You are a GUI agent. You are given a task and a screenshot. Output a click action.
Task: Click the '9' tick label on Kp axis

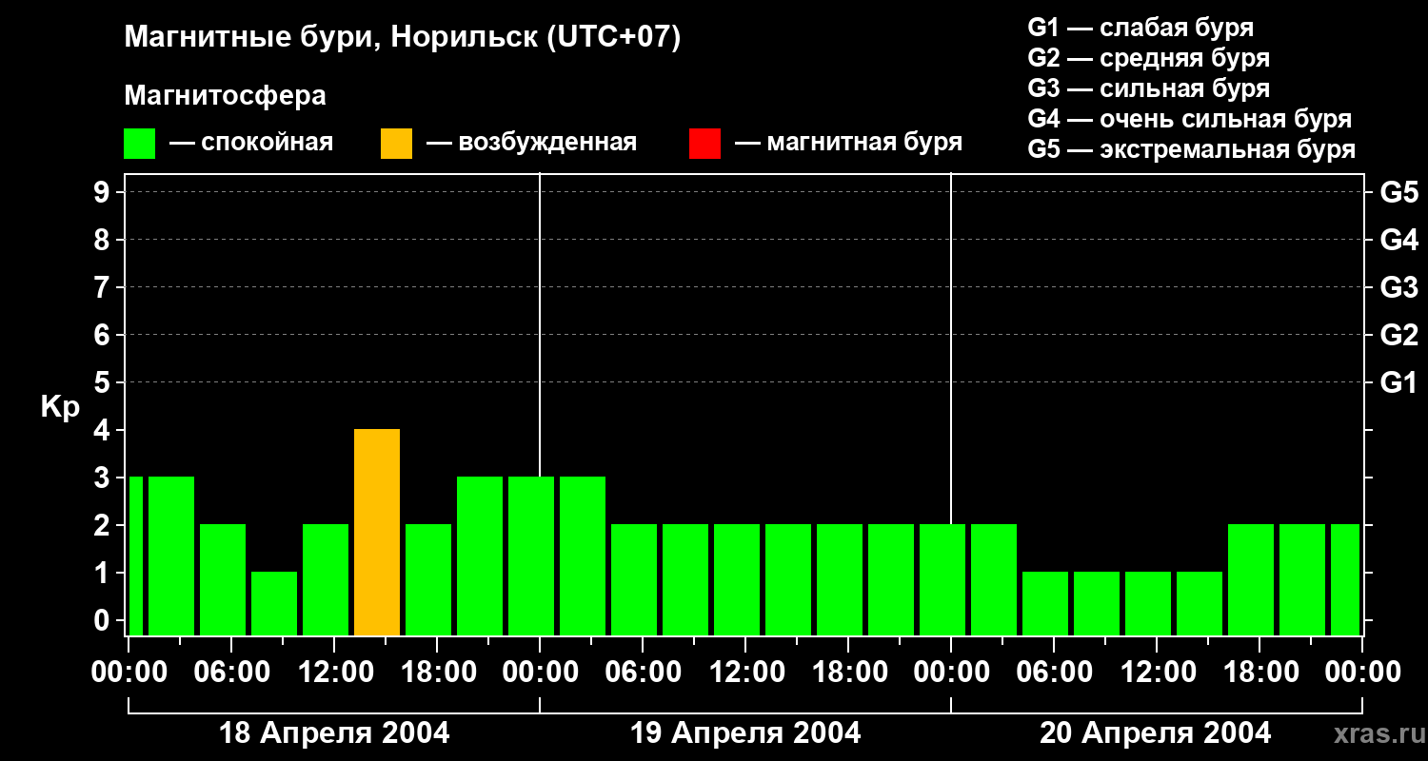point(103,192)
